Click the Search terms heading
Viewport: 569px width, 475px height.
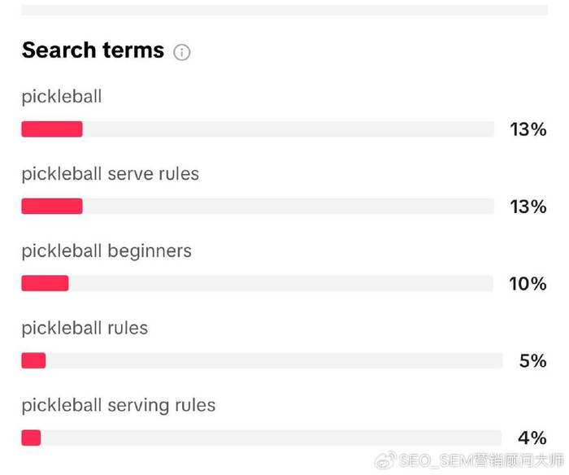[x=93, y=50]
